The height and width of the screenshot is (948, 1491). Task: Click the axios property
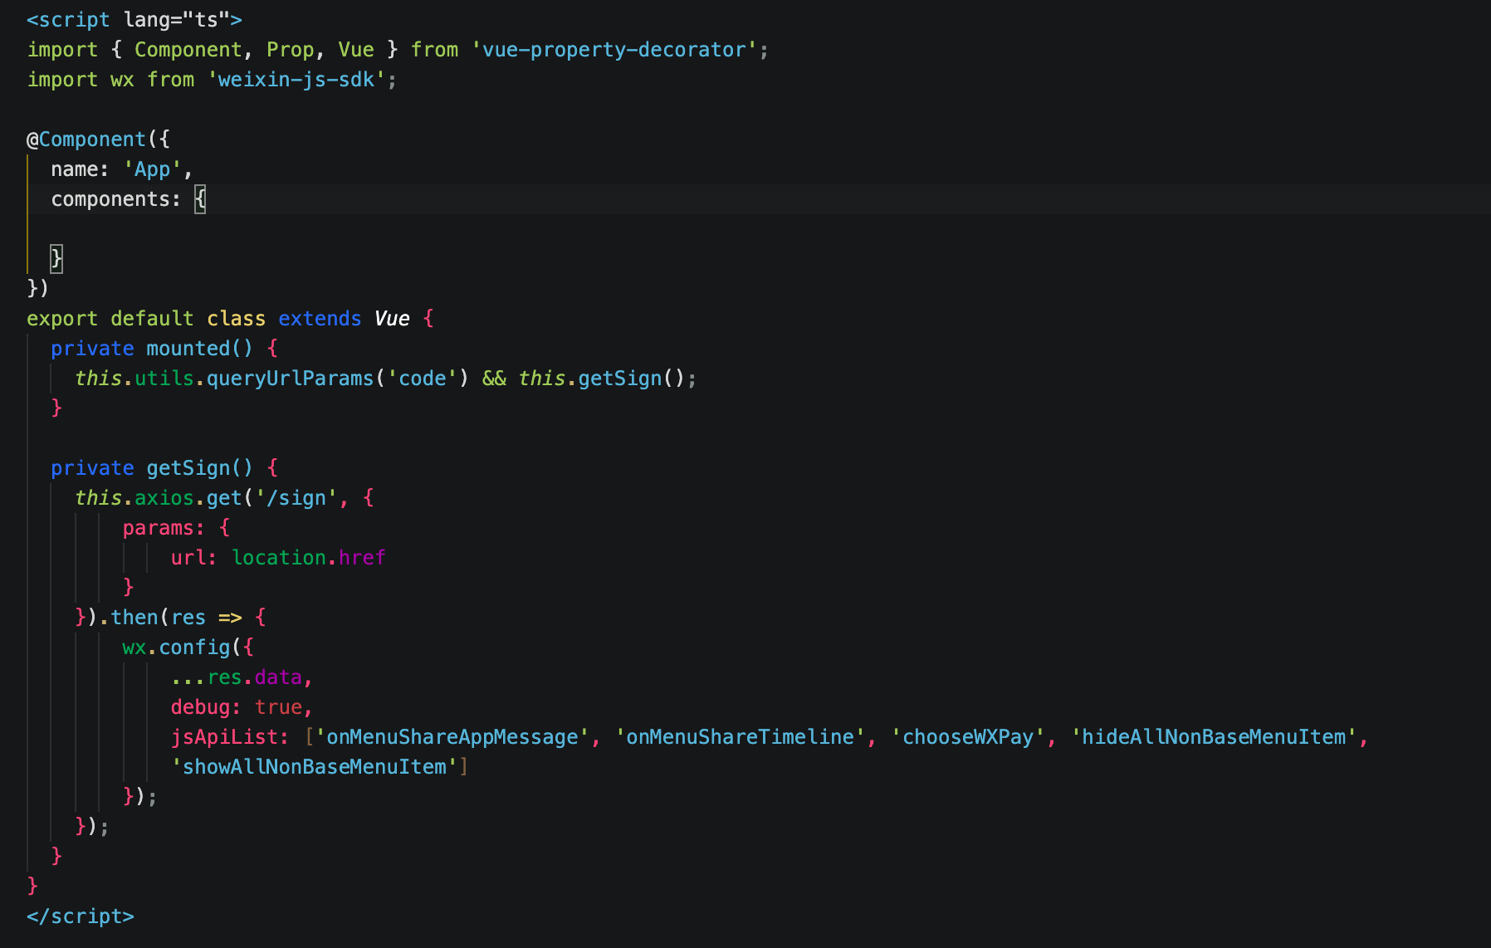164,498
